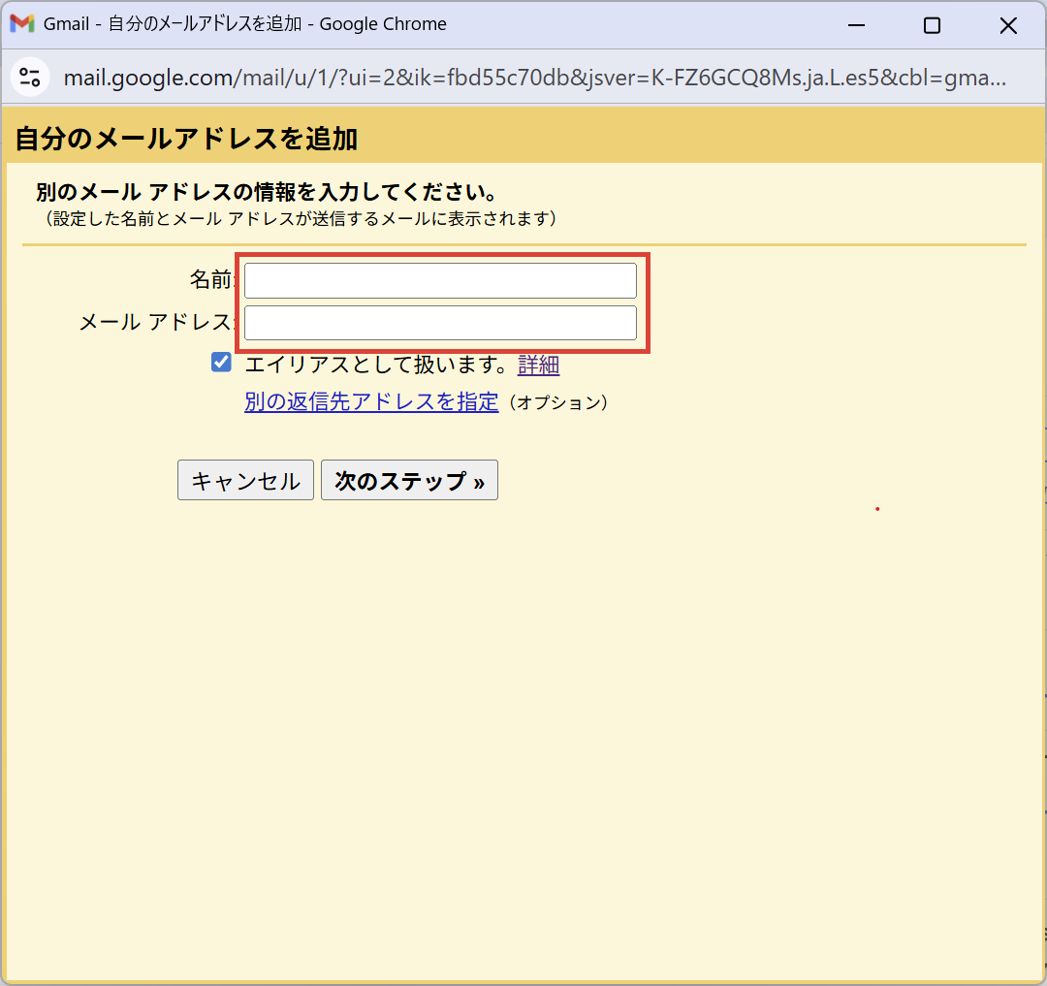1047x986 pixels.
Task: Click the エイリアスとして扱います label text
Action: [376, 366]
